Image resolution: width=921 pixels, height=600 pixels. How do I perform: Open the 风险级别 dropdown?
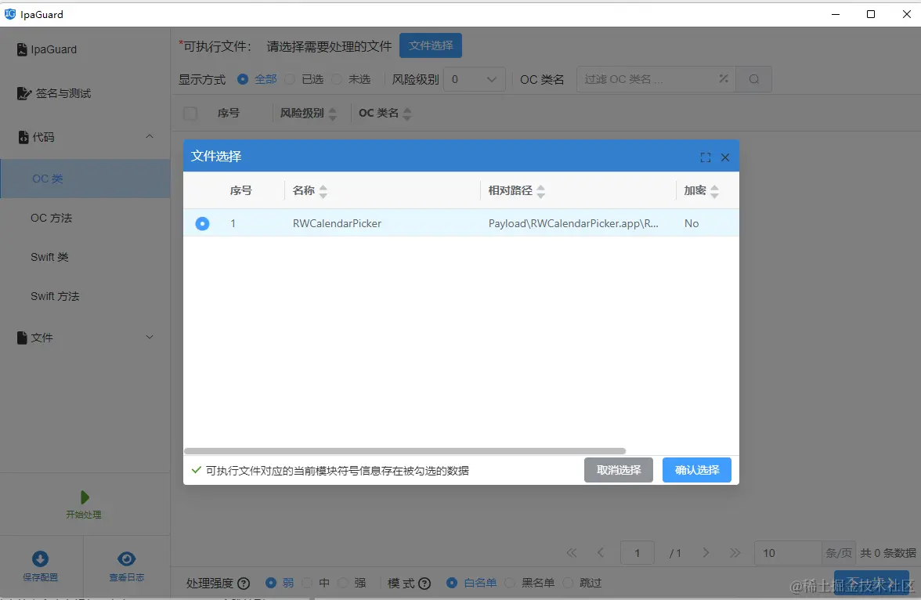(x=474, y=79)
